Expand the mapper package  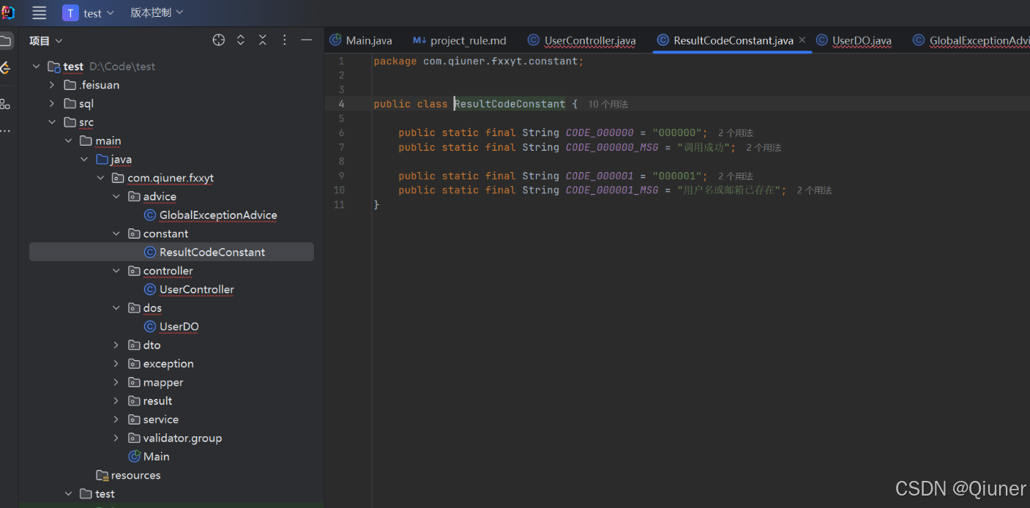(116, 382)
